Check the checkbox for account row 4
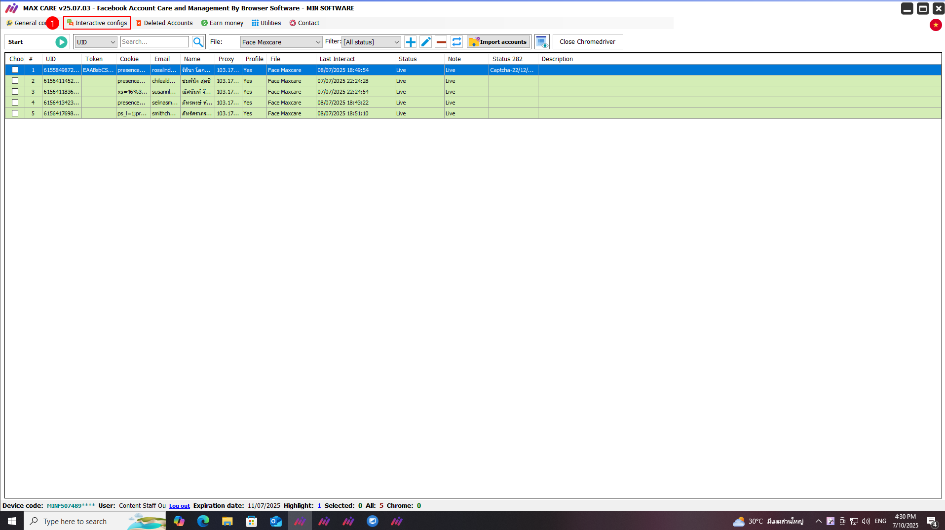Screen dimensions: 945x530 point(15,103)
